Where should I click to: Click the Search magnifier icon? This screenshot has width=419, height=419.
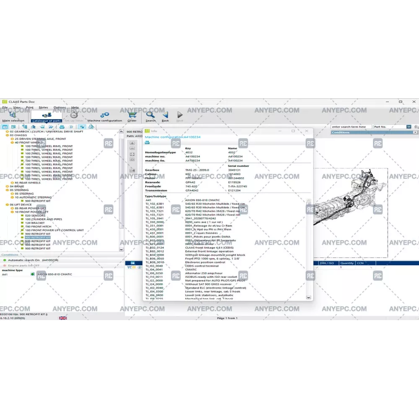tap(150, 115)
